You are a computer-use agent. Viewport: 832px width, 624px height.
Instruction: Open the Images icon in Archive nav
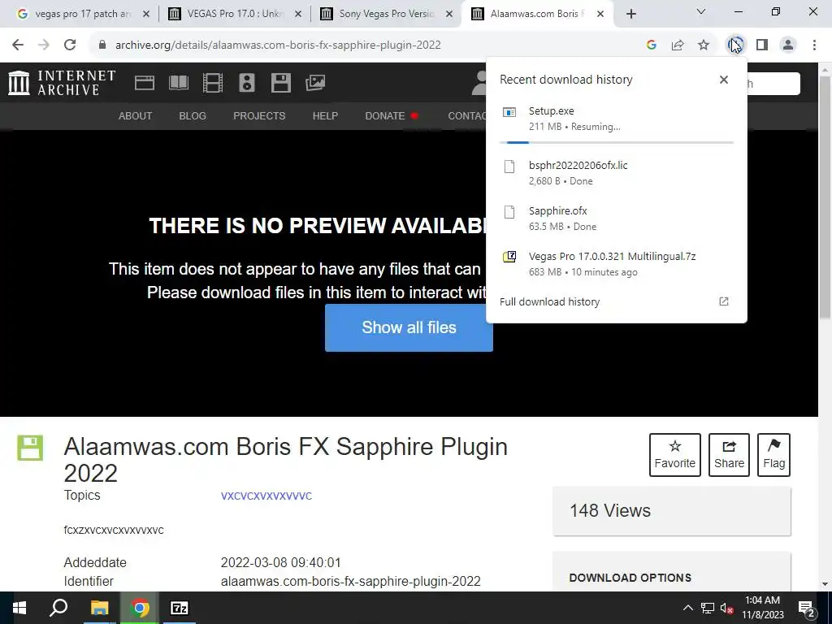point(315,83)
